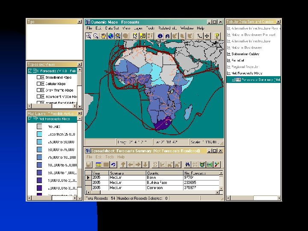Select the Burkina Faso table cell
The image size is (308, 231).
tap(165, 183)
